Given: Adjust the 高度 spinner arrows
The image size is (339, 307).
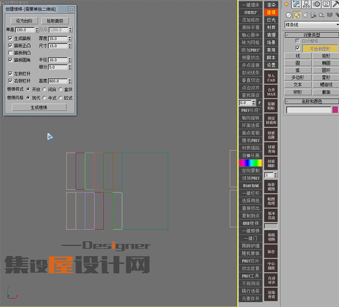Looking at the screenshot, I should tap(70, 81).
